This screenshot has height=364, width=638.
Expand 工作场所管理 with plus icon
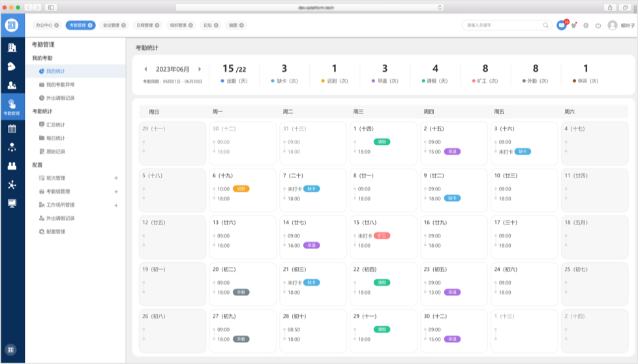116,205
